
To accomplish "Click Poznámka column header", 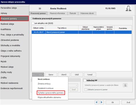I will (123, 28).
